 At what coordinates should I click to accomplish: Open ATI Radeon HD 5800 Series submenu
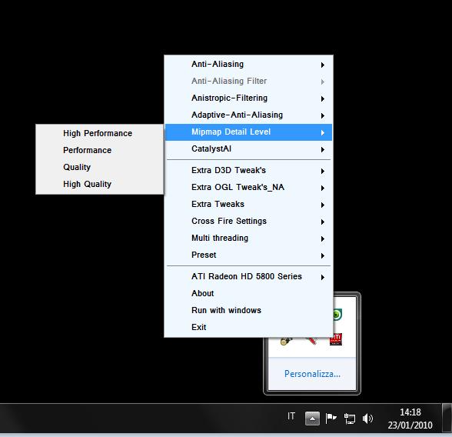(248, 277)
